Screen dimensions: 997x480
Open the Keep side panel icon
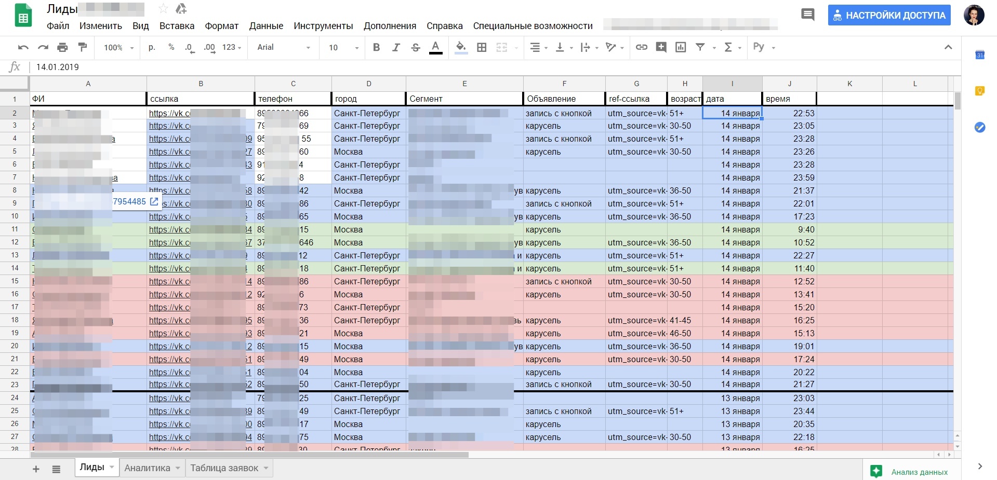980,91
